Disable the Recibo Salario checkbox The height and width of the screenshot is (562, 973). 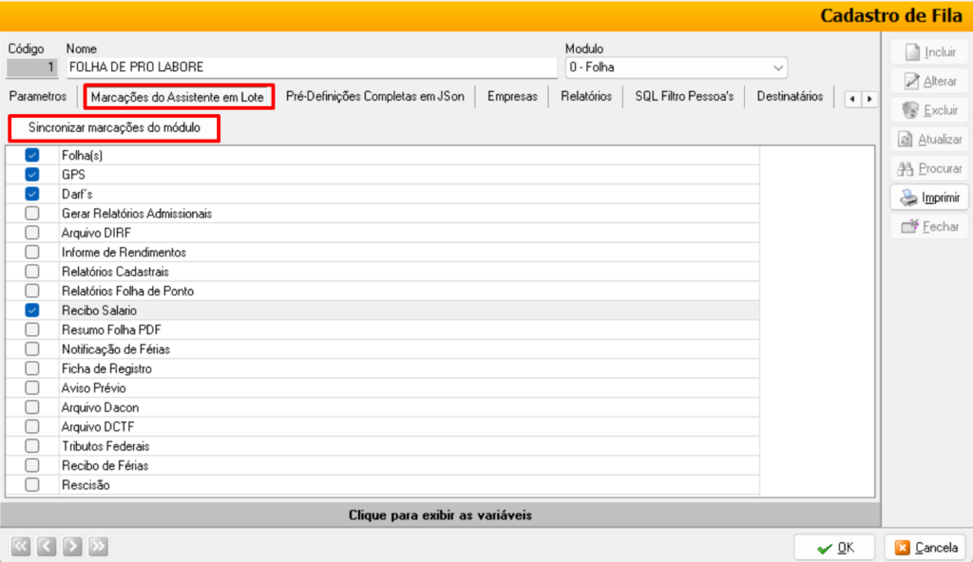click(32, 310)
